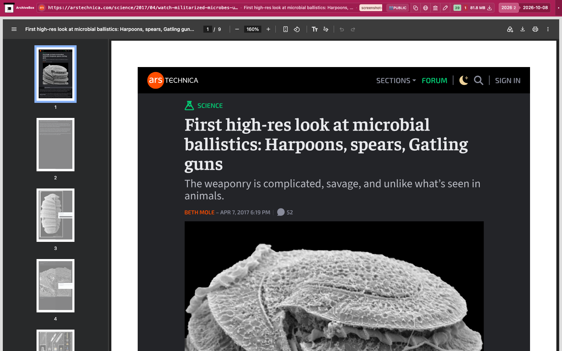Click the redo icon in PDF toolbar
The image size is (562, 351).
[x=353, y=29]
